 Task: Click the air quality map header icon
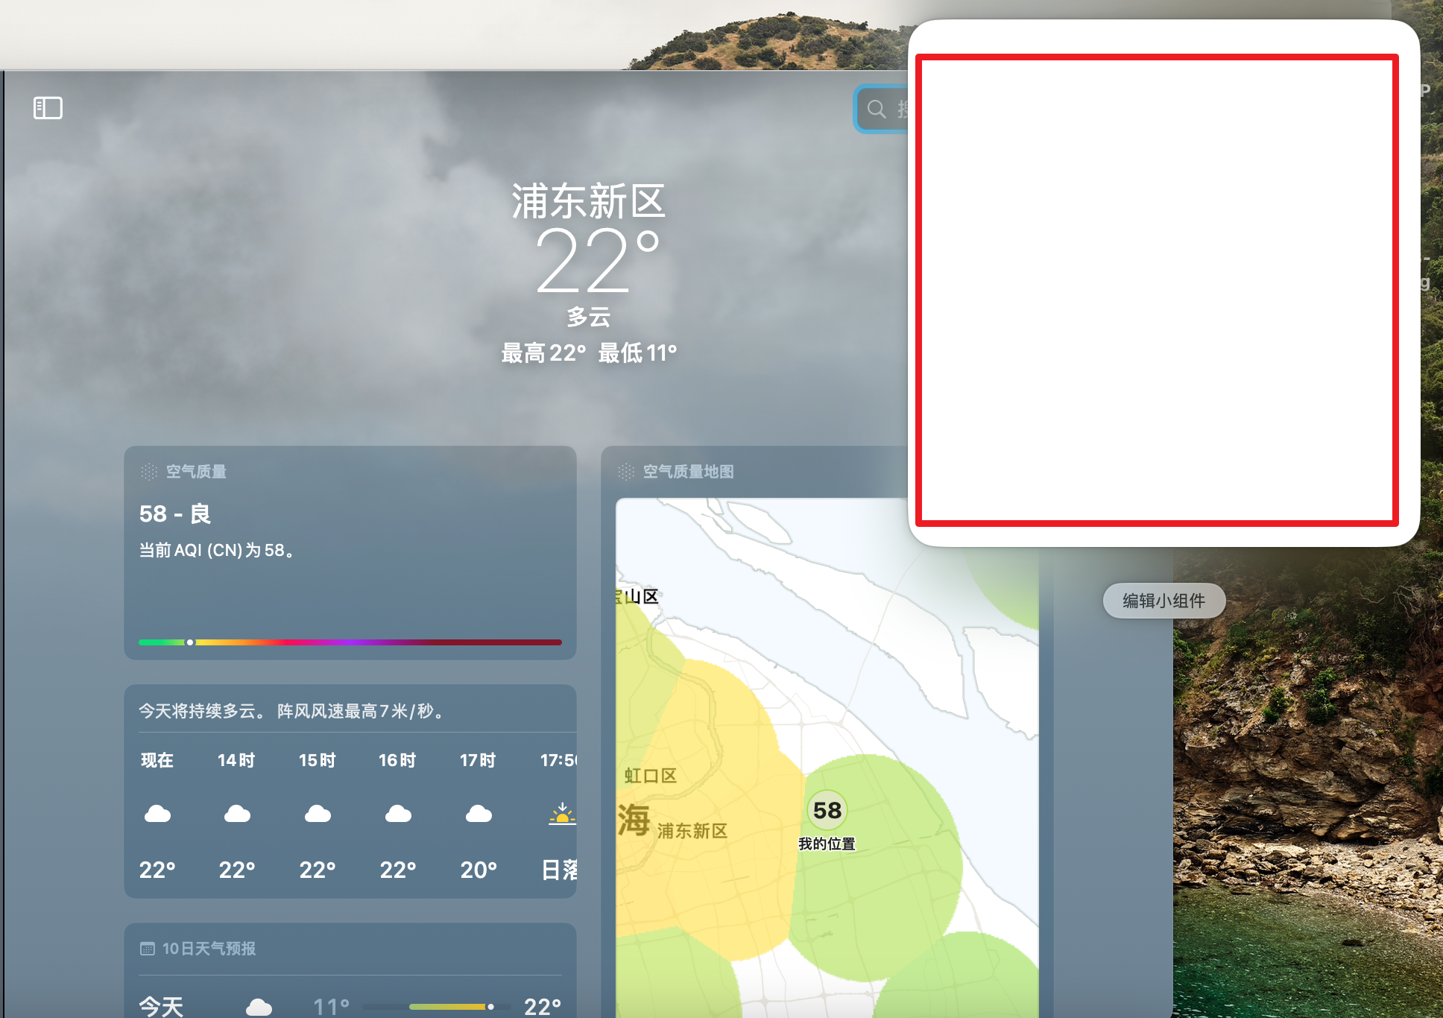click(626, 472)
